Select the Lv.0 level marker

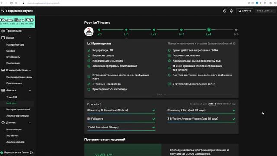[x=99, y=30]
